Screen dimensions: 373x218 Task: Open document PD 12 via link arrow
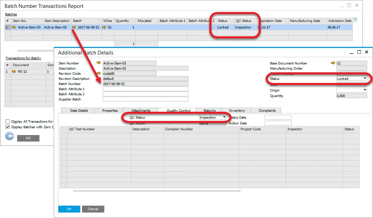click(14, 72)
